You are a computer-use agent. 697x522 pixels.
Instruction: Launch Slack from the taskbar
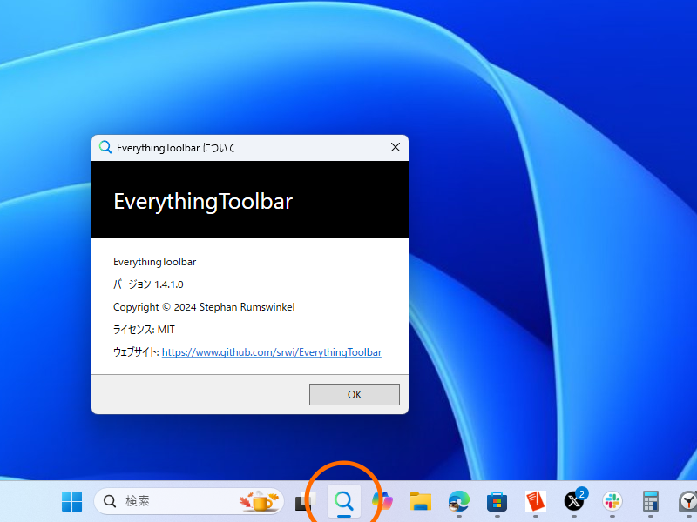coord(612,501)
